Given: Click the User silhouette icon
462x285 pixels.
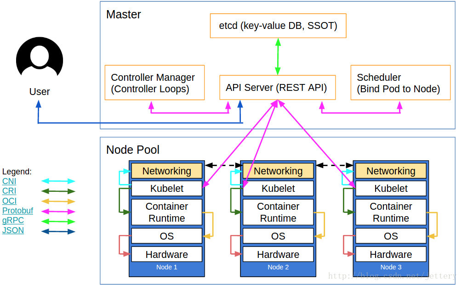Looking at the screenshot, I should 40,58.
